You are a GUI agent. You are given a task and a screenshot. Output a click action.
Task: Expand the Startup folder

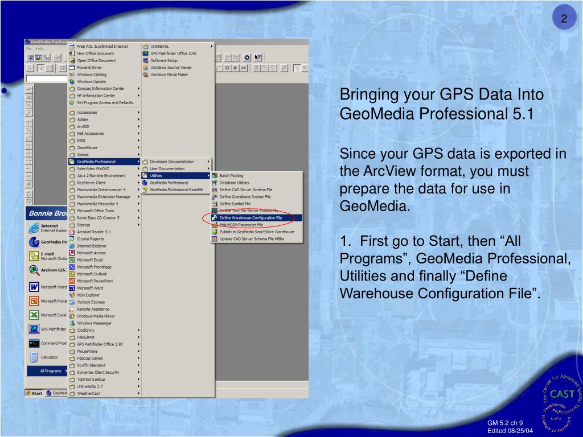pyautogui.click(x=105, y=225)
